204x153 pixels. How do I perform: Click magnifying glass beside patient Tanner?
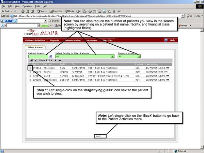[30, 72]
